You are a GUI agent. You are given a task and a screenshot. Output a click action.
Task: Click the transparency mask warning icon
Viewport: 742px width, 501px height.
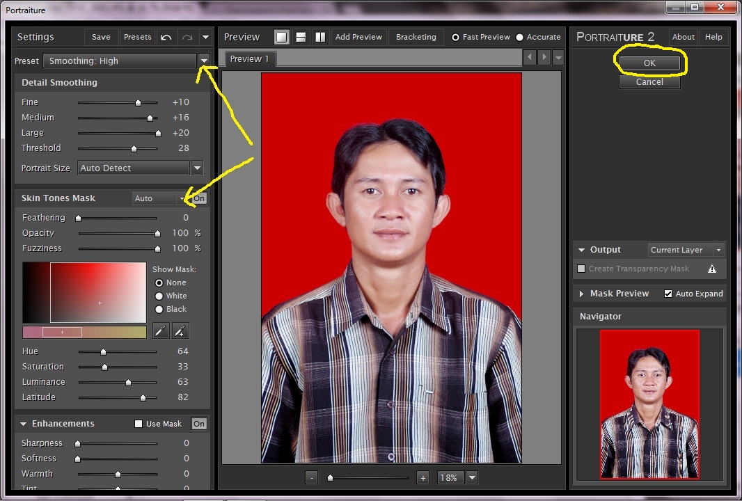(x=711, y=269)
